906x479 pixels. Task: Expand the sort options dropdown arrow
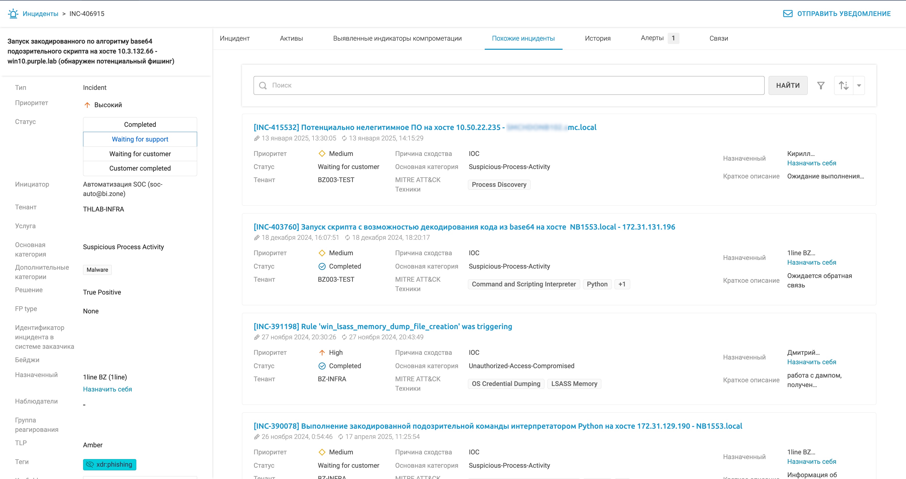pyautogui.click(x=859, y=85)
